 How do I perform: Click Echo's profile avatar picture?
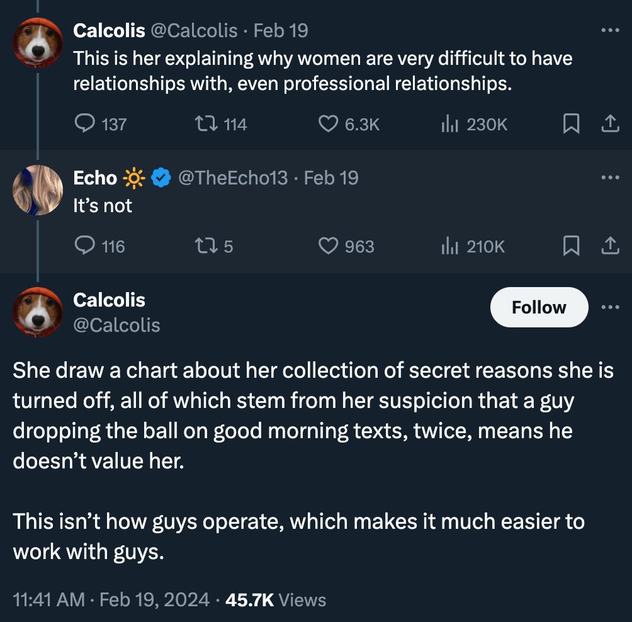coord(38,190)
